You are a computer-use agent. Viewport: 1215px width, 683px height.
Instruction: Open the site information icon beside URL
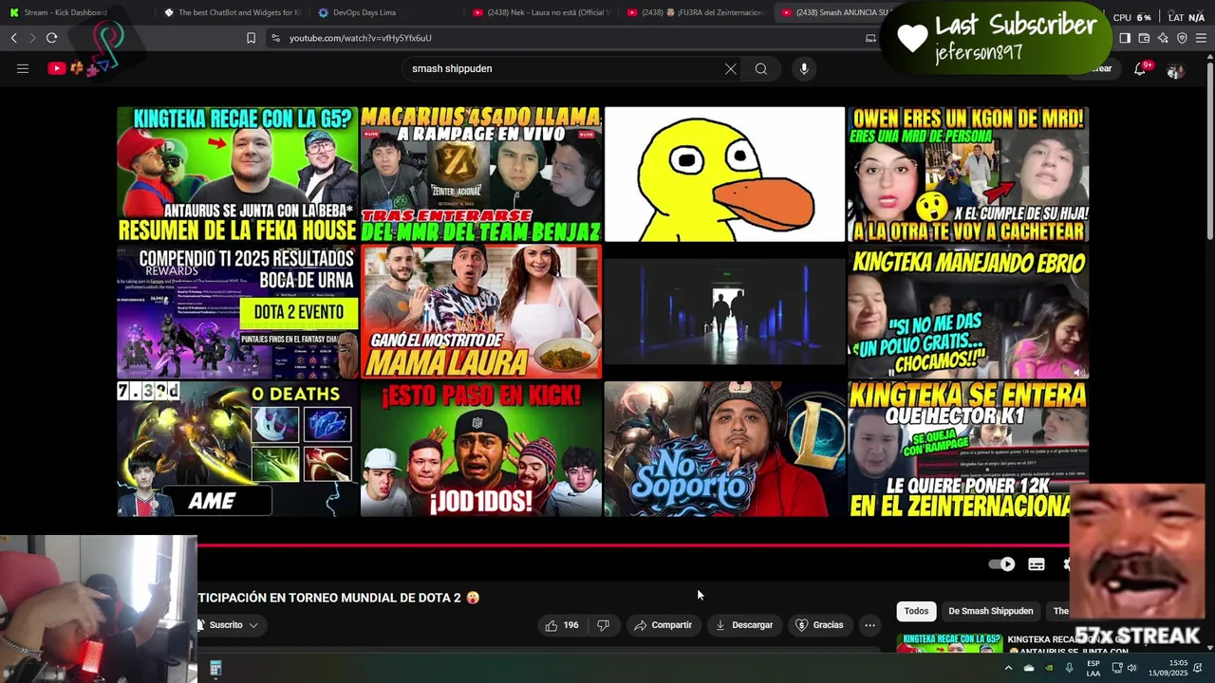pyautogui.click(x=275, y=38)
